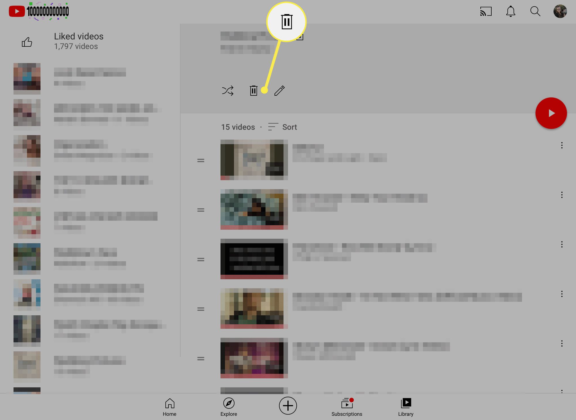
Task: Open the first liked video thumbnail
Action: [x=27, y=79]
